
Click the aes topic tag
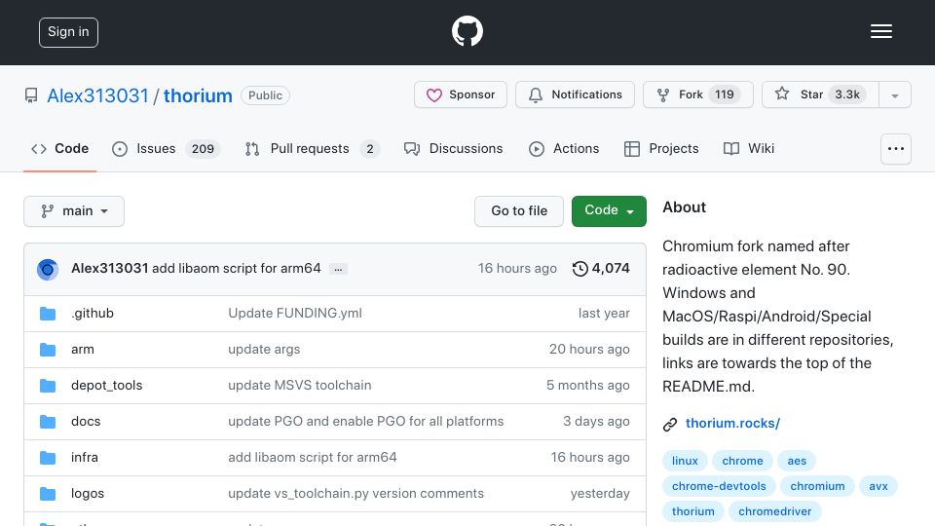click(x=797, y=461)
